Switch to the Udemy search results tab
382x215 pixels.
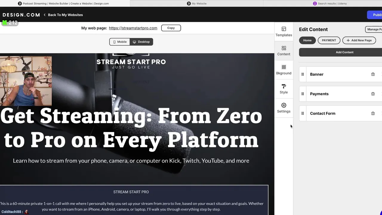(329, 3)
